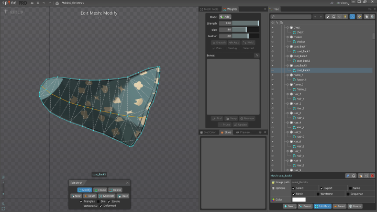Collapse the coat_Back2 slot node

[x=287, y=56]
